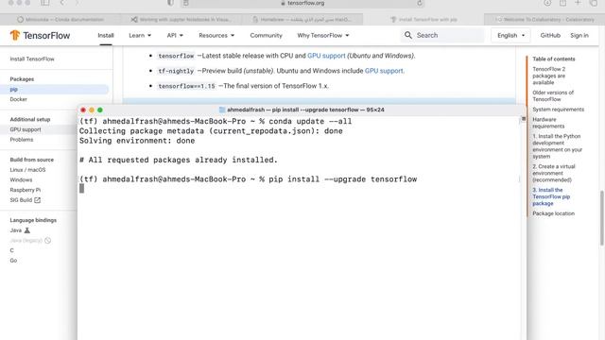Minimize the Terminal window

[92, 110]
